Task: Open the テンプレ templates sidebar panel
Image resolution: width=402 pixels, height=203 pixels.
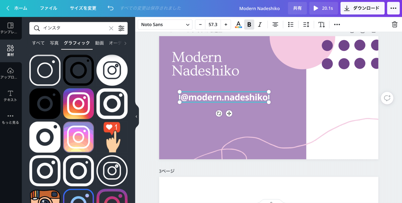Action: (x=11, y=28)
